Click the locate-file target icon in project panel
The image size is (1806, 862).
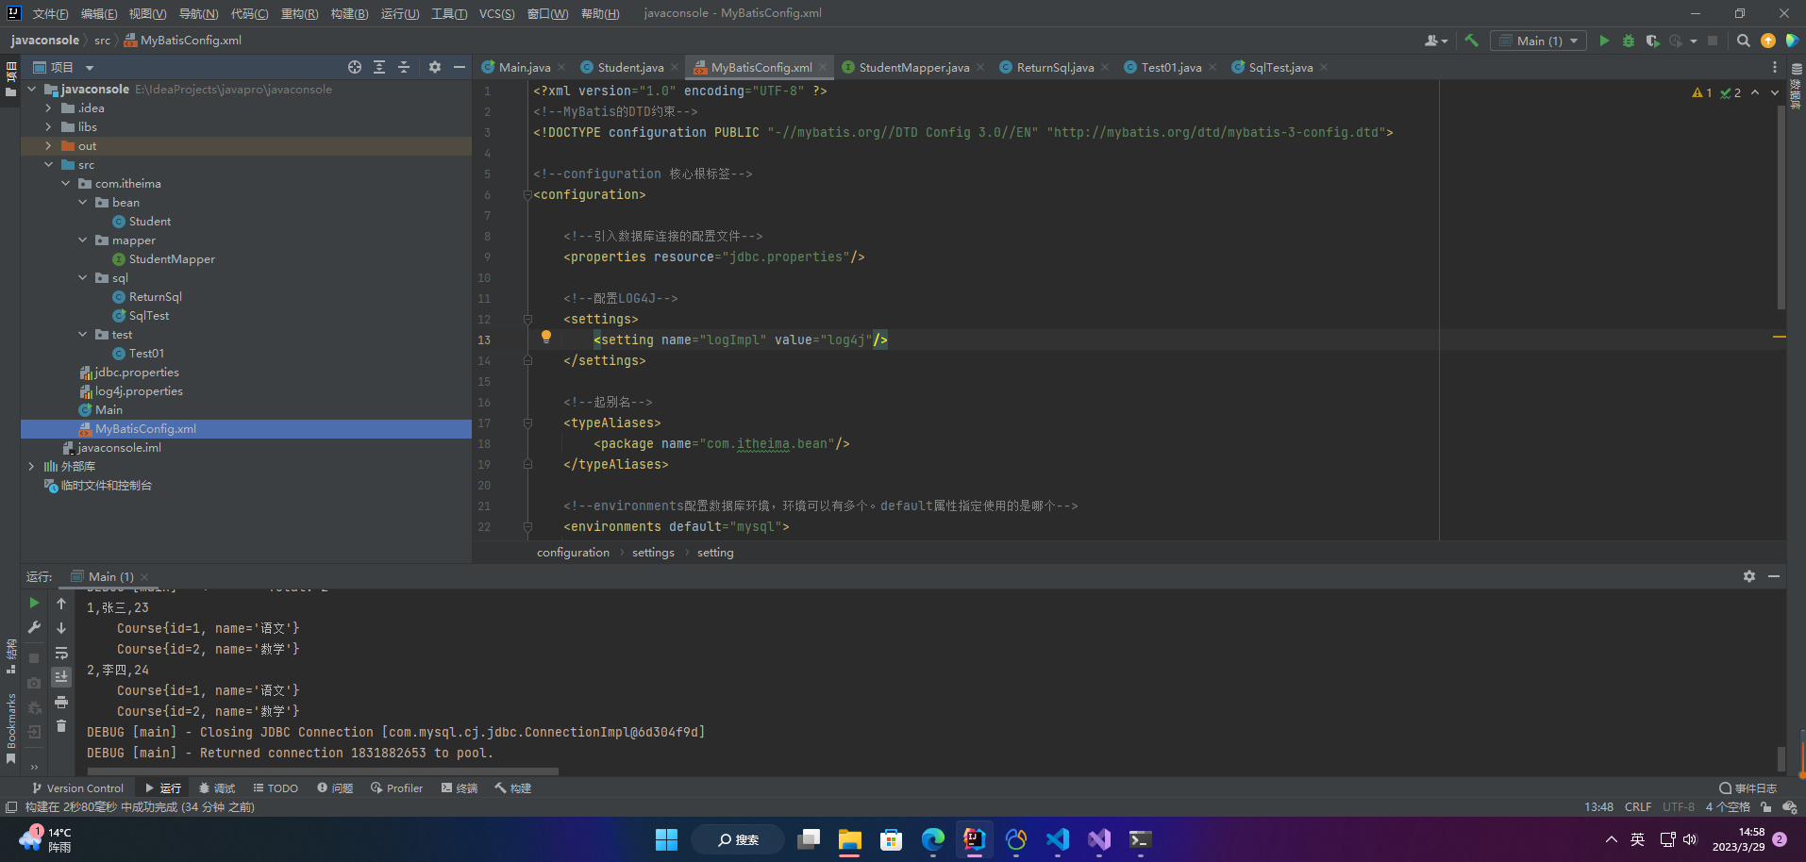(x=355, y=67)
